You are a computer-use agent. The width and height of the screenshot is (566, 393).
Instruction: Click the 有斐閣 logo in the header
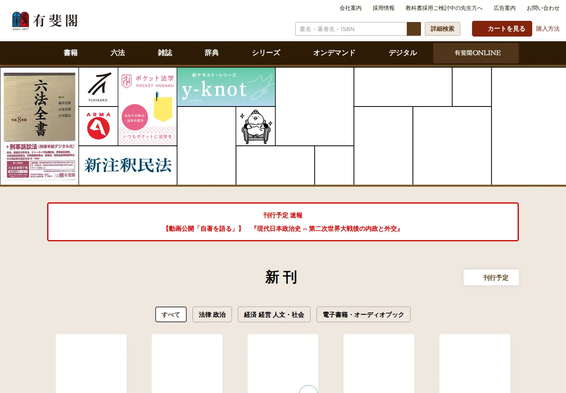pos(45,21)
